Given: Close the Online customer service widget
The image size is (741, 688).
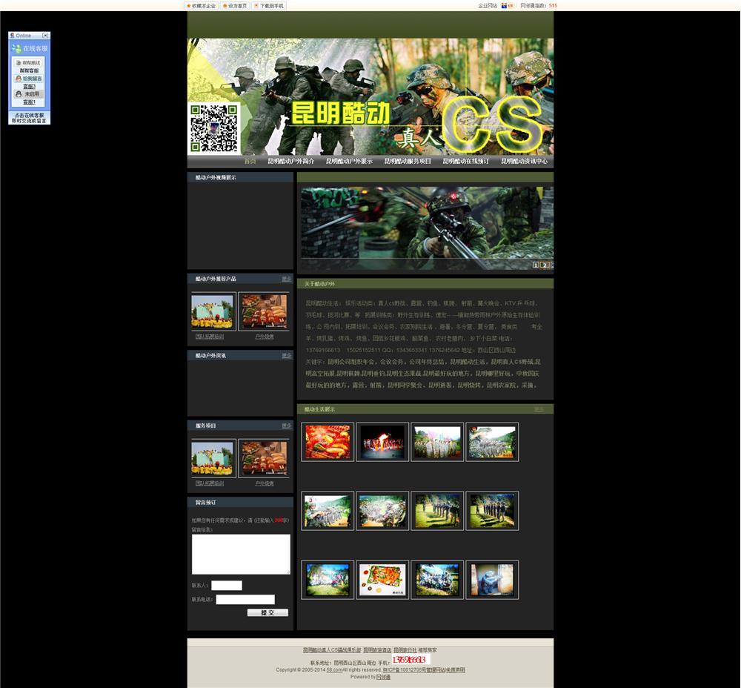Looking at the screenshot, I should click(x=45, y=36).
